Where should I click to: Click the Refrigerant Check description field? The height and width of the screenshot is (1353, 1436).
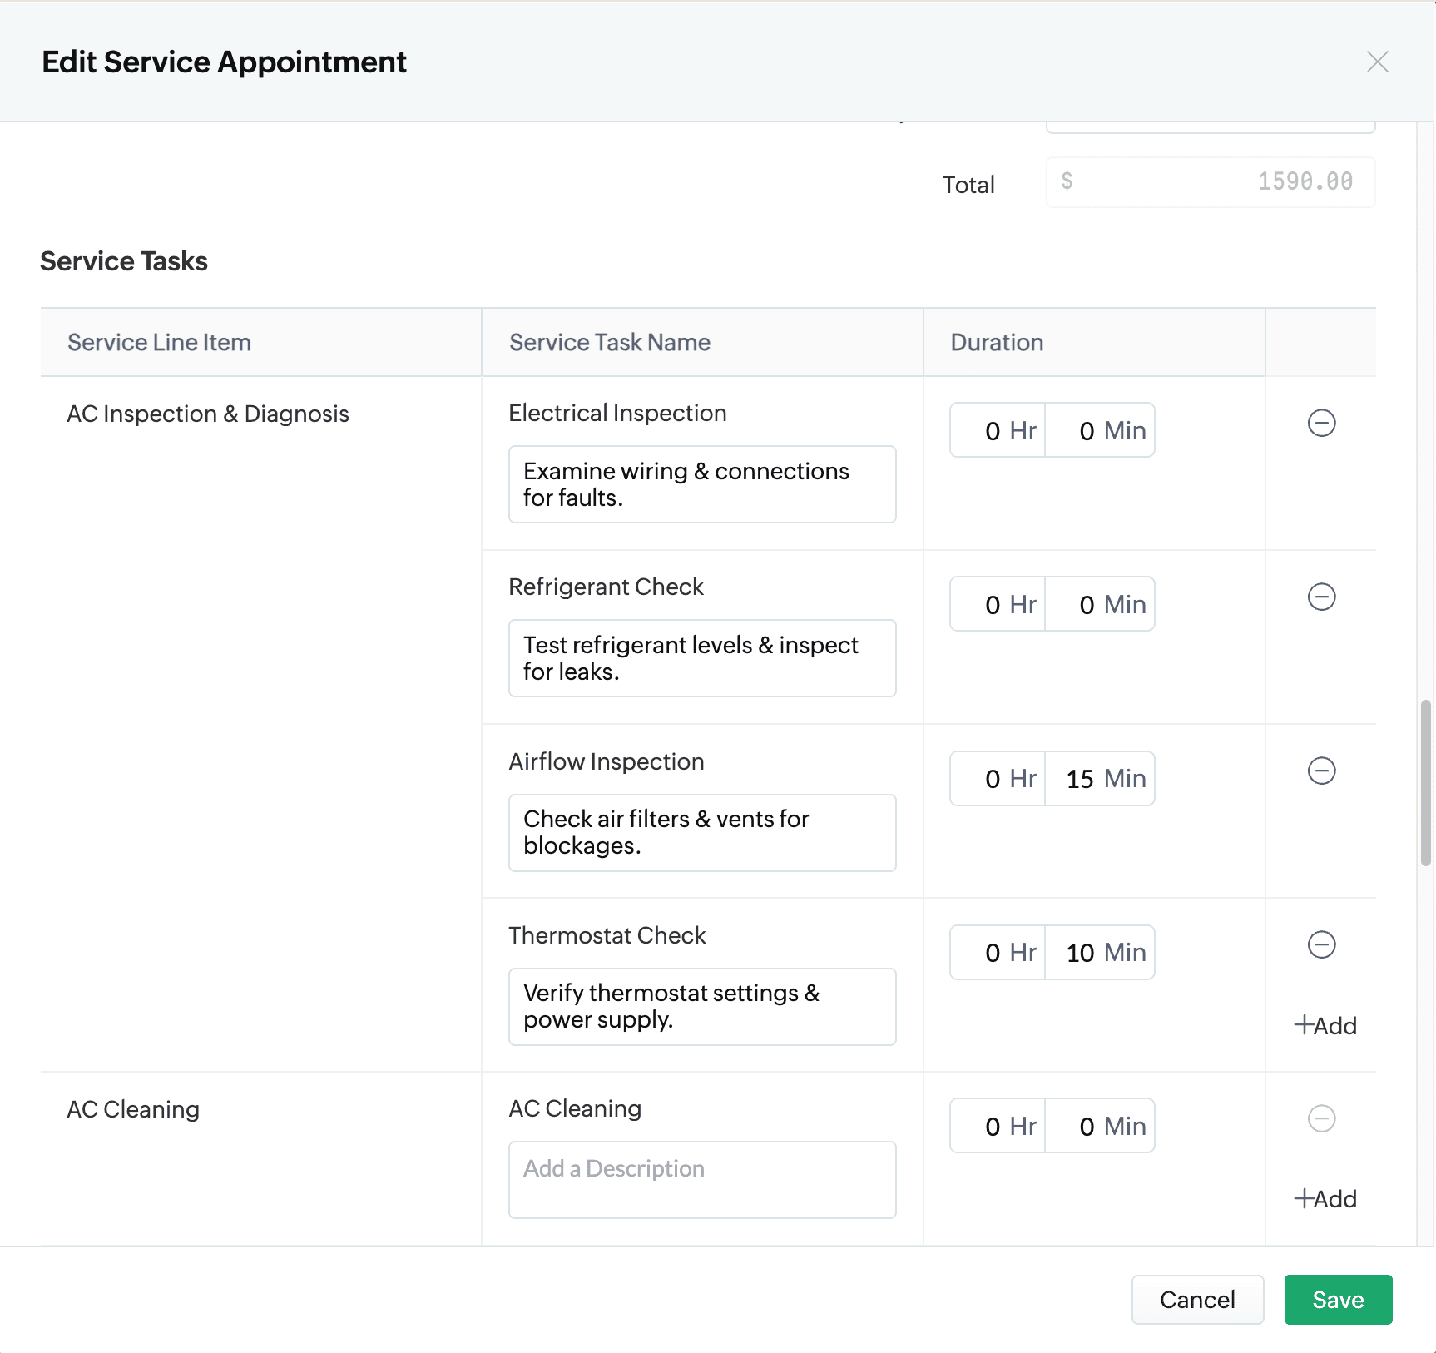(701, 658)
